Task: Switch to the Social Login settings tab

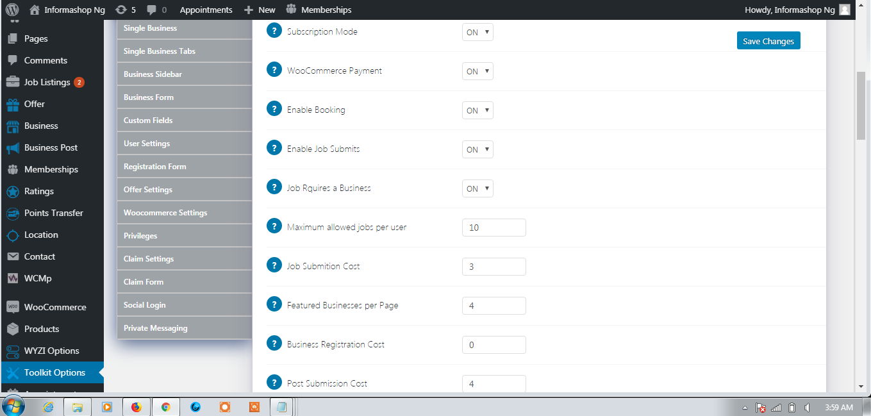Action: 144,304
